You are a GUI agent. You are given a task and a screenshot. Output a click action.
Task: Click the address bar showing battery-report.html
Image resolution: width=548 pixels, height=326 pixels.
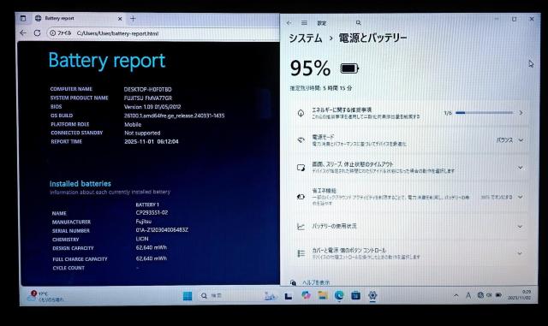(163, 33)
